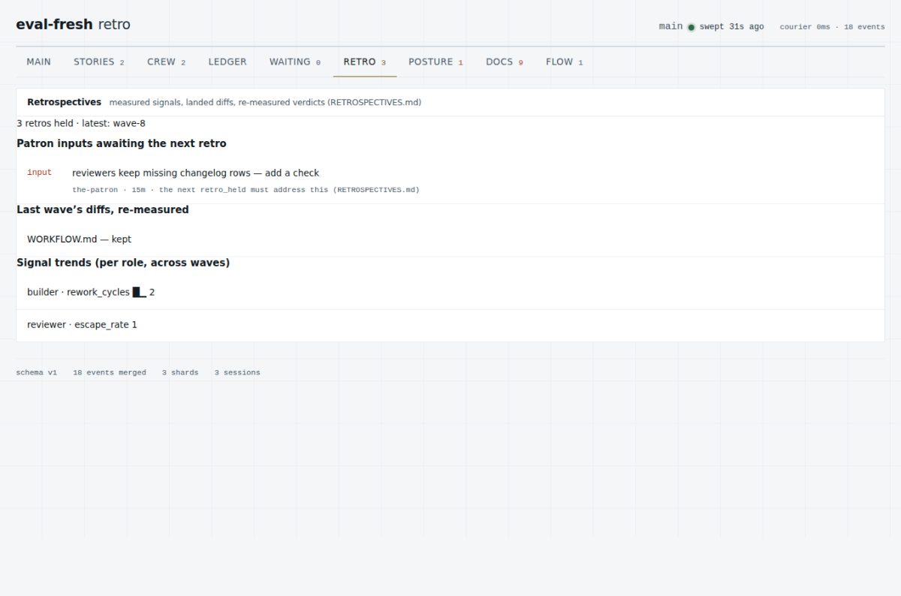Viewport: 901px width, 596px height.
Task: Click 'Last wave's diffs, re-measured' heading
Action: click(x=103, y=209)
